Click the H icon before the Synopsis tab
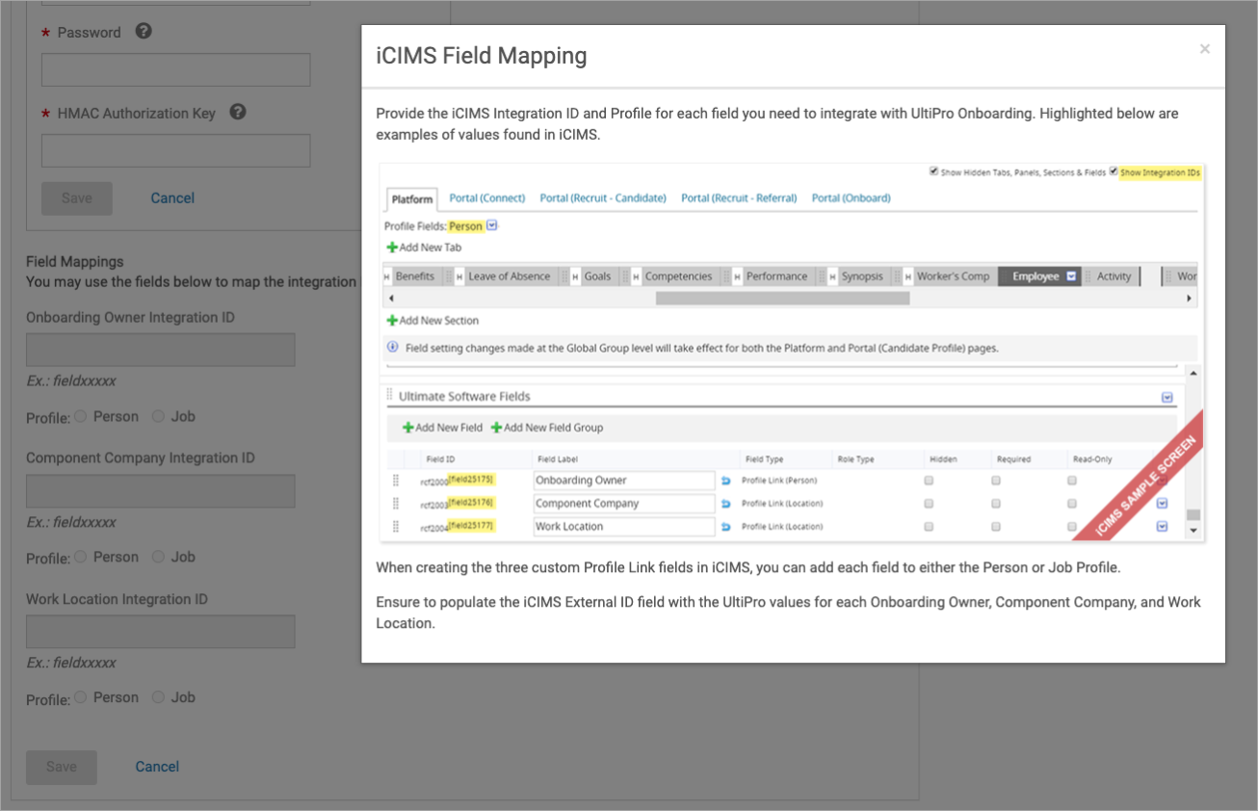The image size is (1258, 811). [x=833, y=276]
